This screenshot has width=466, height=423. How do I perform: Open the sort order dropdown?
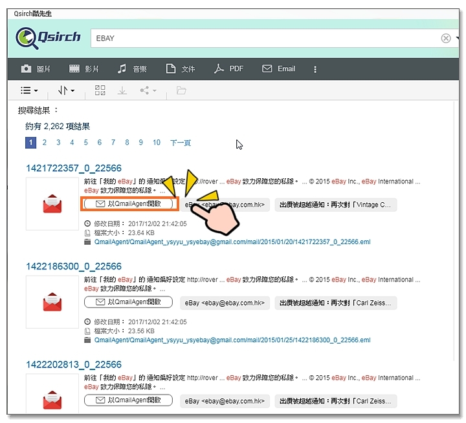[66, 90]
